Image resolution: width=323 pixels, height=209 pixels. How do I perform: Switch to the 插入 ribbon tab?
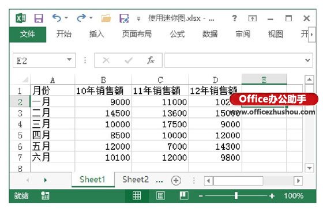click(x=97, y=34)
